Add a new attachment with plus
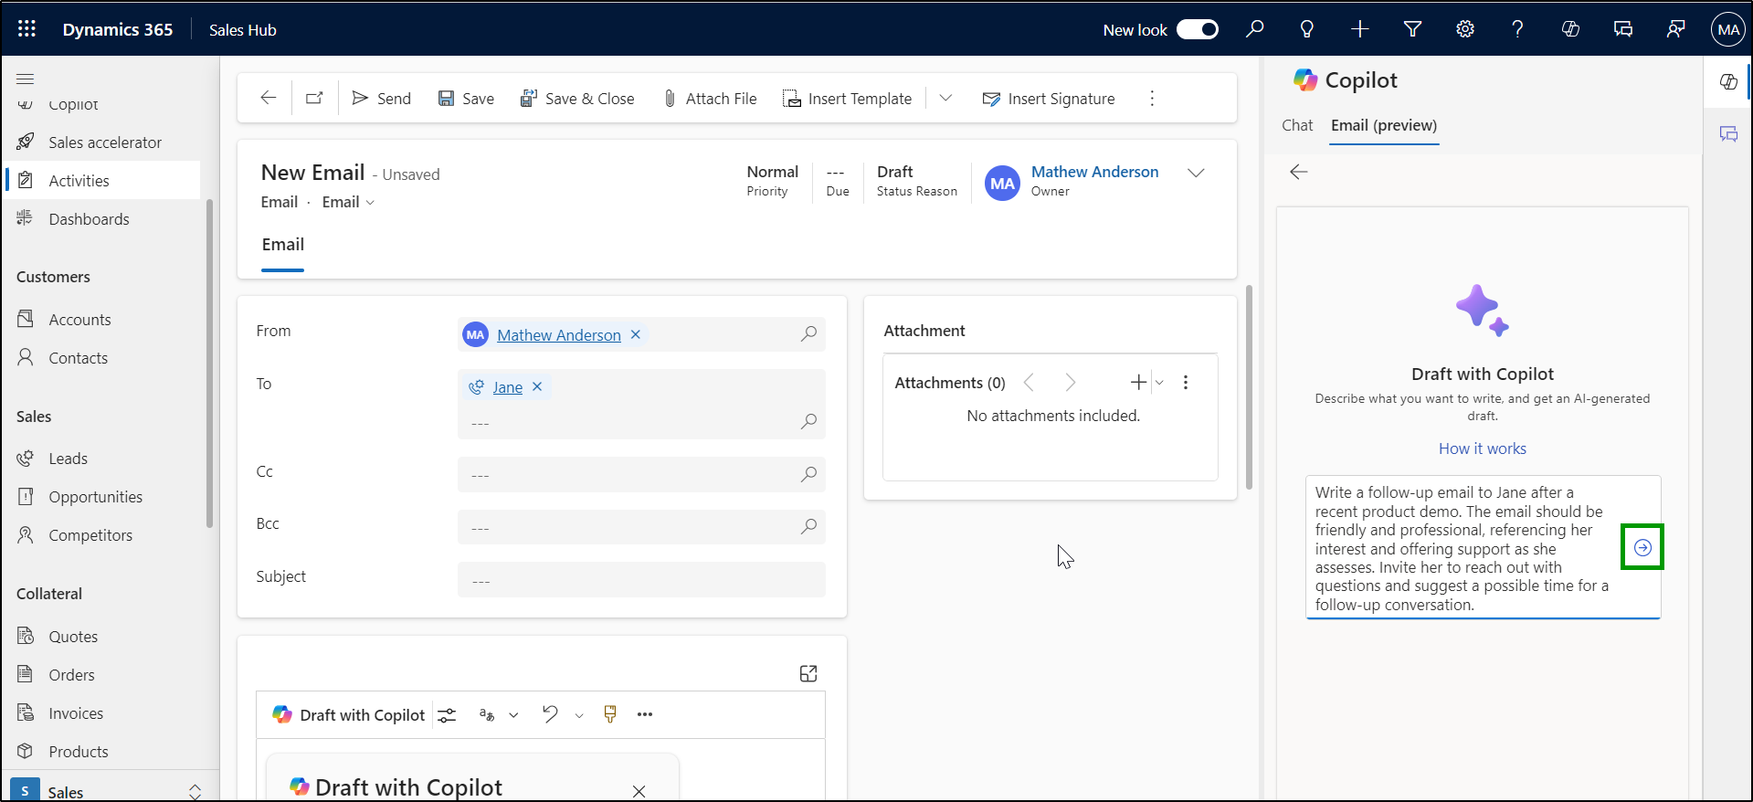The width and height of the screenshot is (1753, 802). [x=1138, y=383]
